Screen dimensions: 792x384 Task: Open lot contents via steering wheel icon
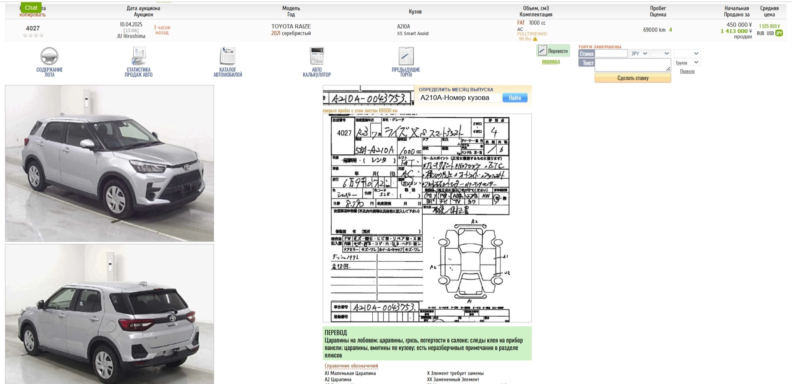49,56
